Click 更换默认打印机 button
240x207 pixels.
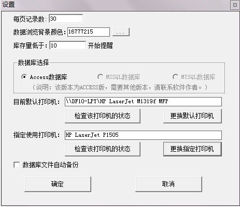(x=192, y=116)
